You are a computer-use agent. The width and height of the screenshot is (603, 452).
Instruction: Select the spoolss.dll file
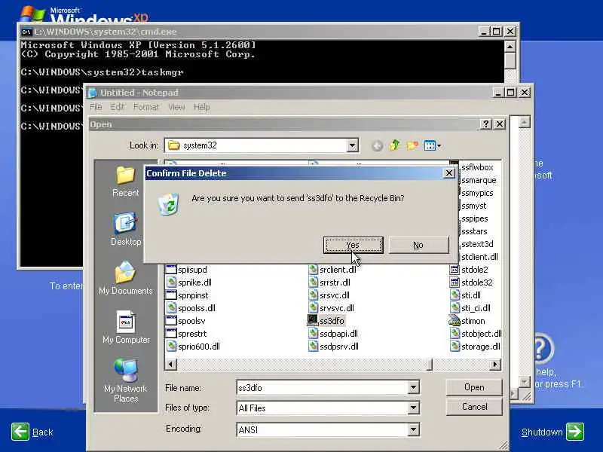point(191,308)
